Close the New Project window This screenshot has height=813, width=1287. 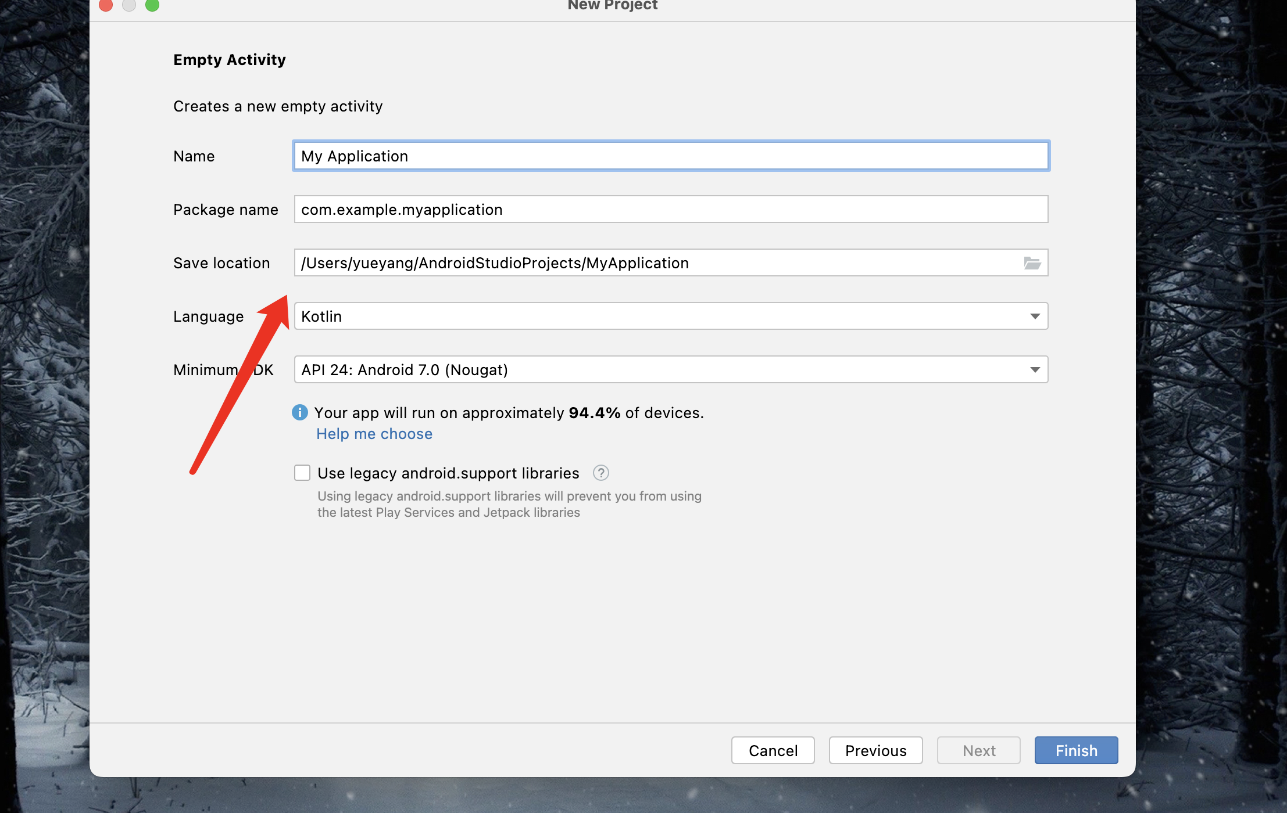(106, 5)
